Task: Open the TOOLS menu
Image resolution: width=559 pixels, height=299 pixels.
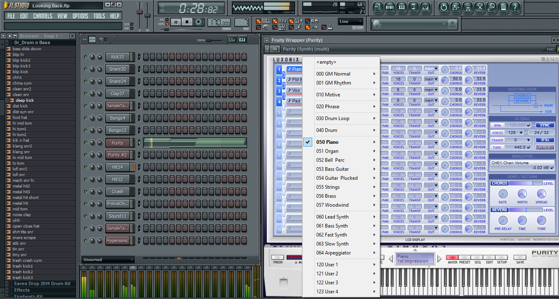Action: click(x=99, y=16)
